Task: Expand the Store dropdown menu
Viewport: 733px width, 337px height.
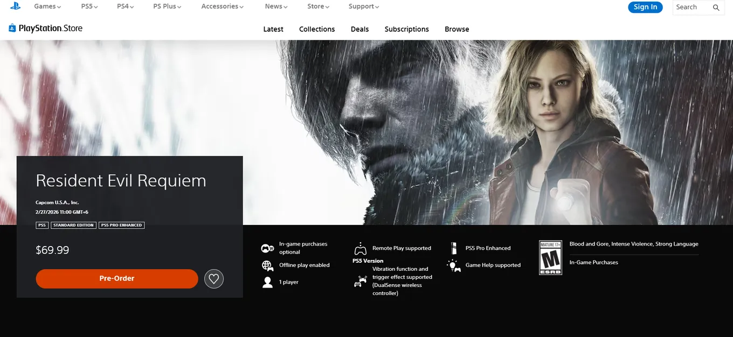Action: tap(319, 6)
